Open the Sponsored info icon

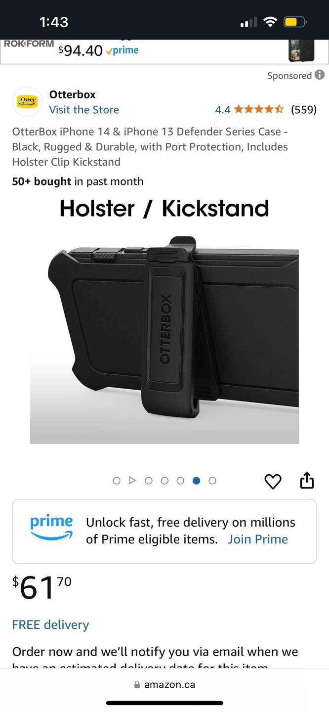320,75
